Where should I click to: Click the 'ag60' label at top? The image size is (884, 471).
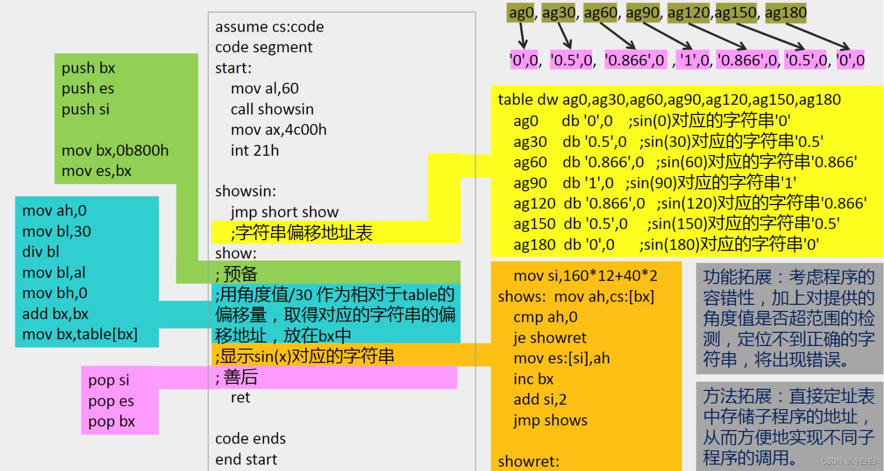tap(600, 13)
